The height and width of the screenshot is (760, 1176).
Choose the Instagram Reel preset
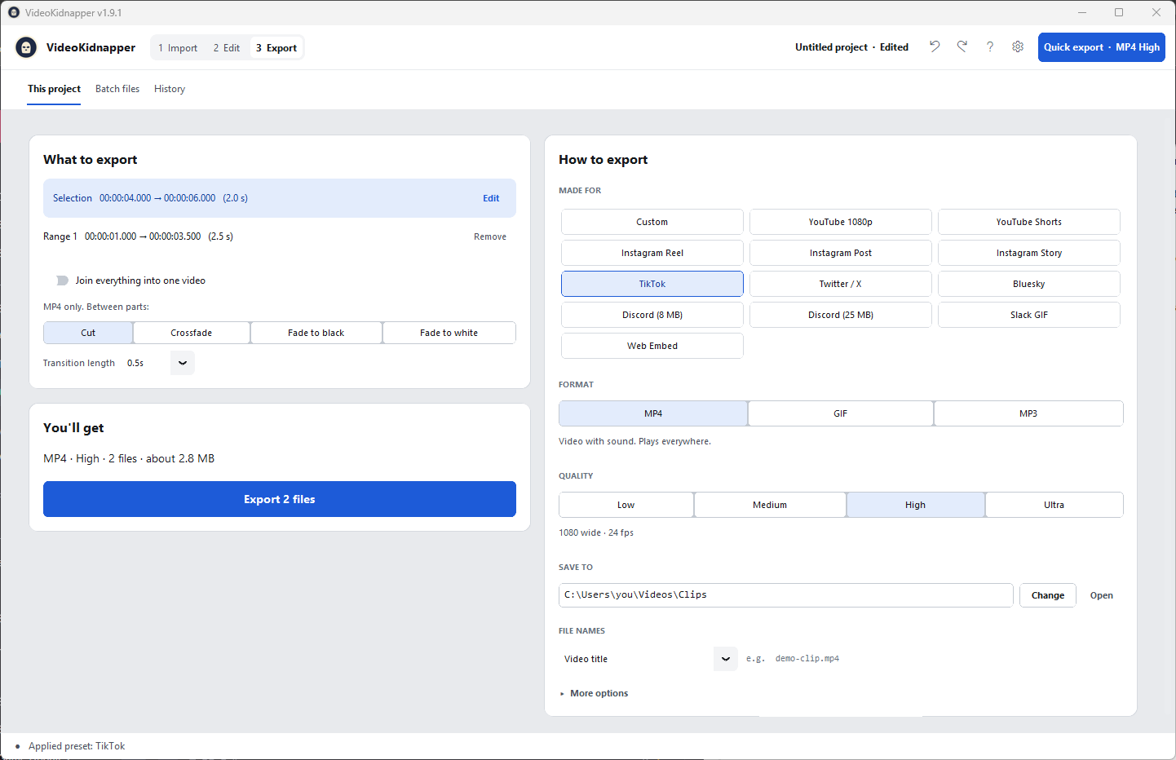coord(652,253)
